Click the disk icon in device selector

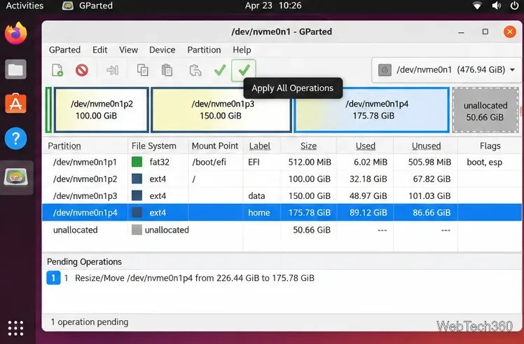[x=385, y=70]
